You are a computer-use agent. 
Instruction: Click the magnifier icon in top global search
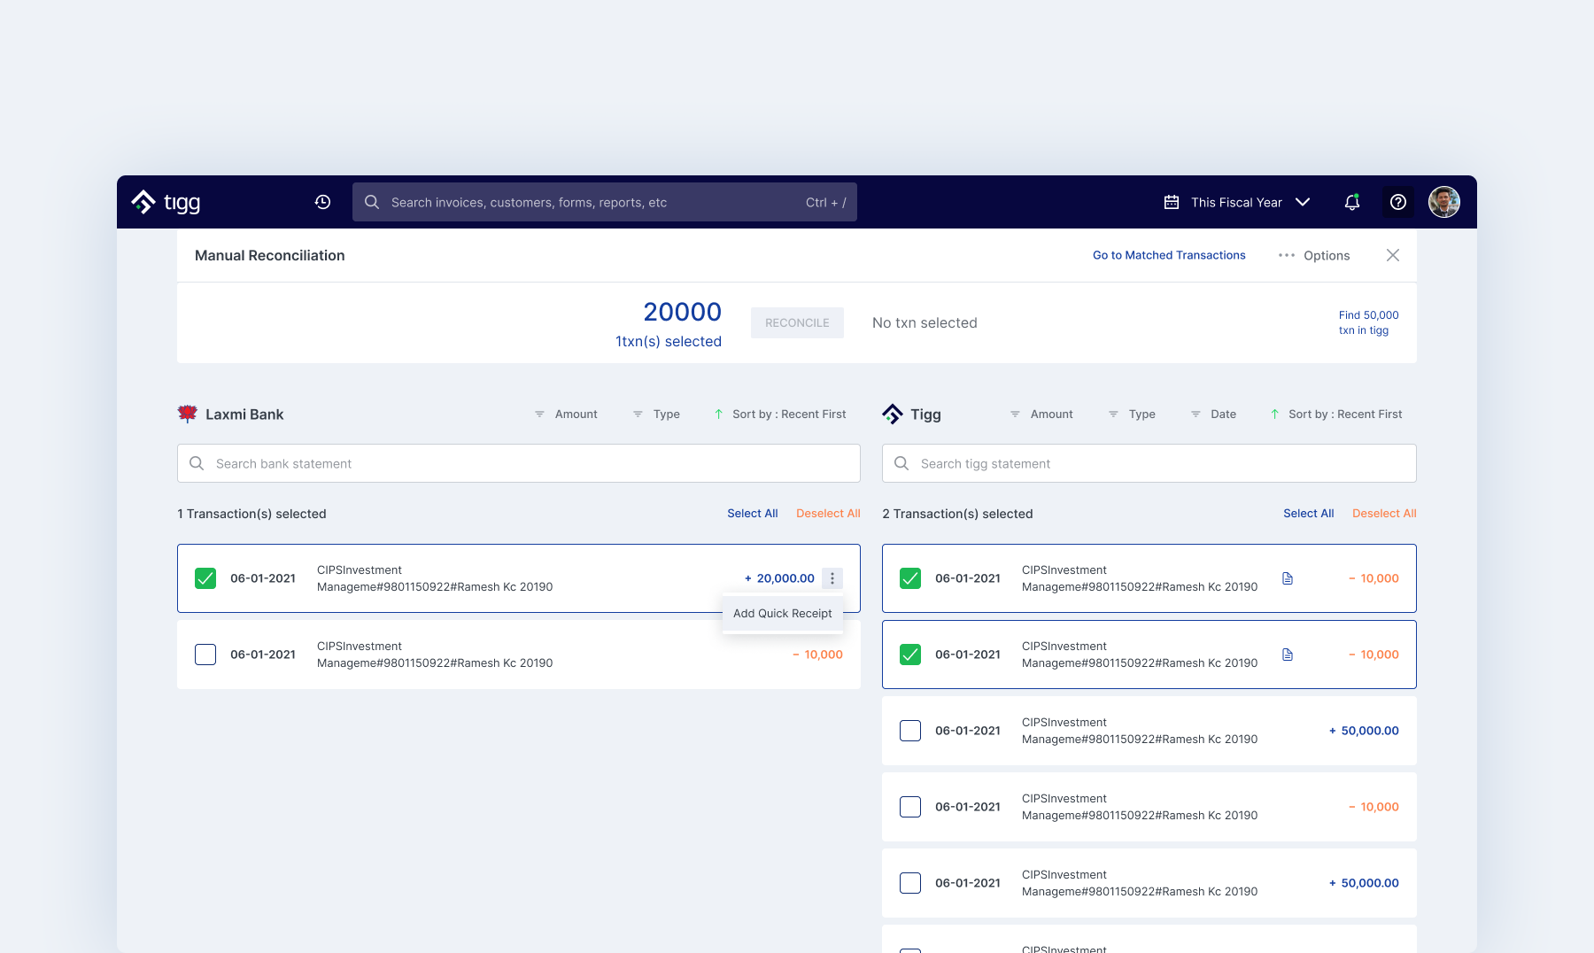click(372, 202)
